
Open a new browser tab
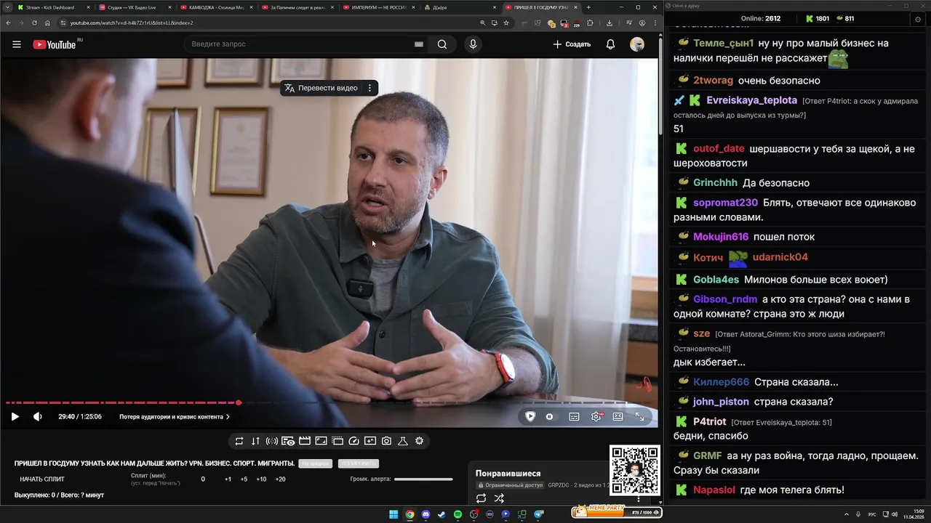[588, 7]
